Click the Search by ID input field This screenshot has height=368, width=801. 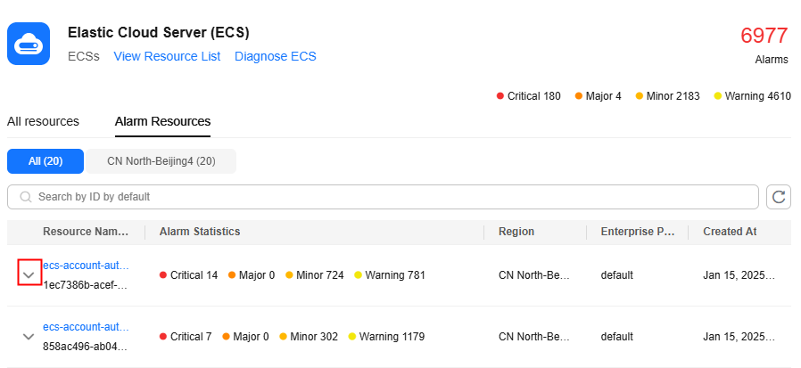[x=392, y=197]
